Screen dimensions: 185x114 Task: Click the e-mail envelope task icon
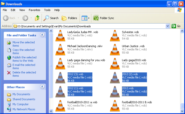pos(9,65)
